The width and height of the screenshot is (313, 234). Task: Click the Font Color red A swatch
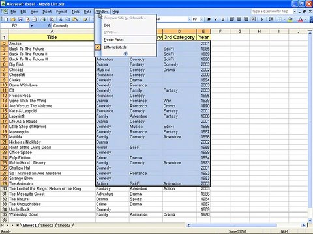301,19
